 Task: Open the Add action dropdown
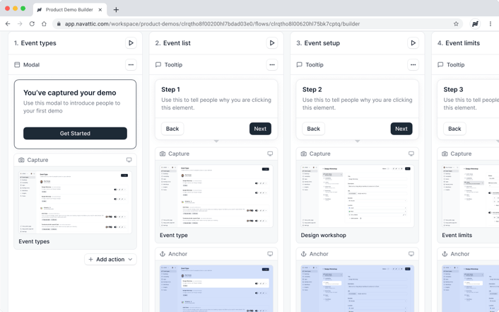pyautogui.click(x=111, y=260)
